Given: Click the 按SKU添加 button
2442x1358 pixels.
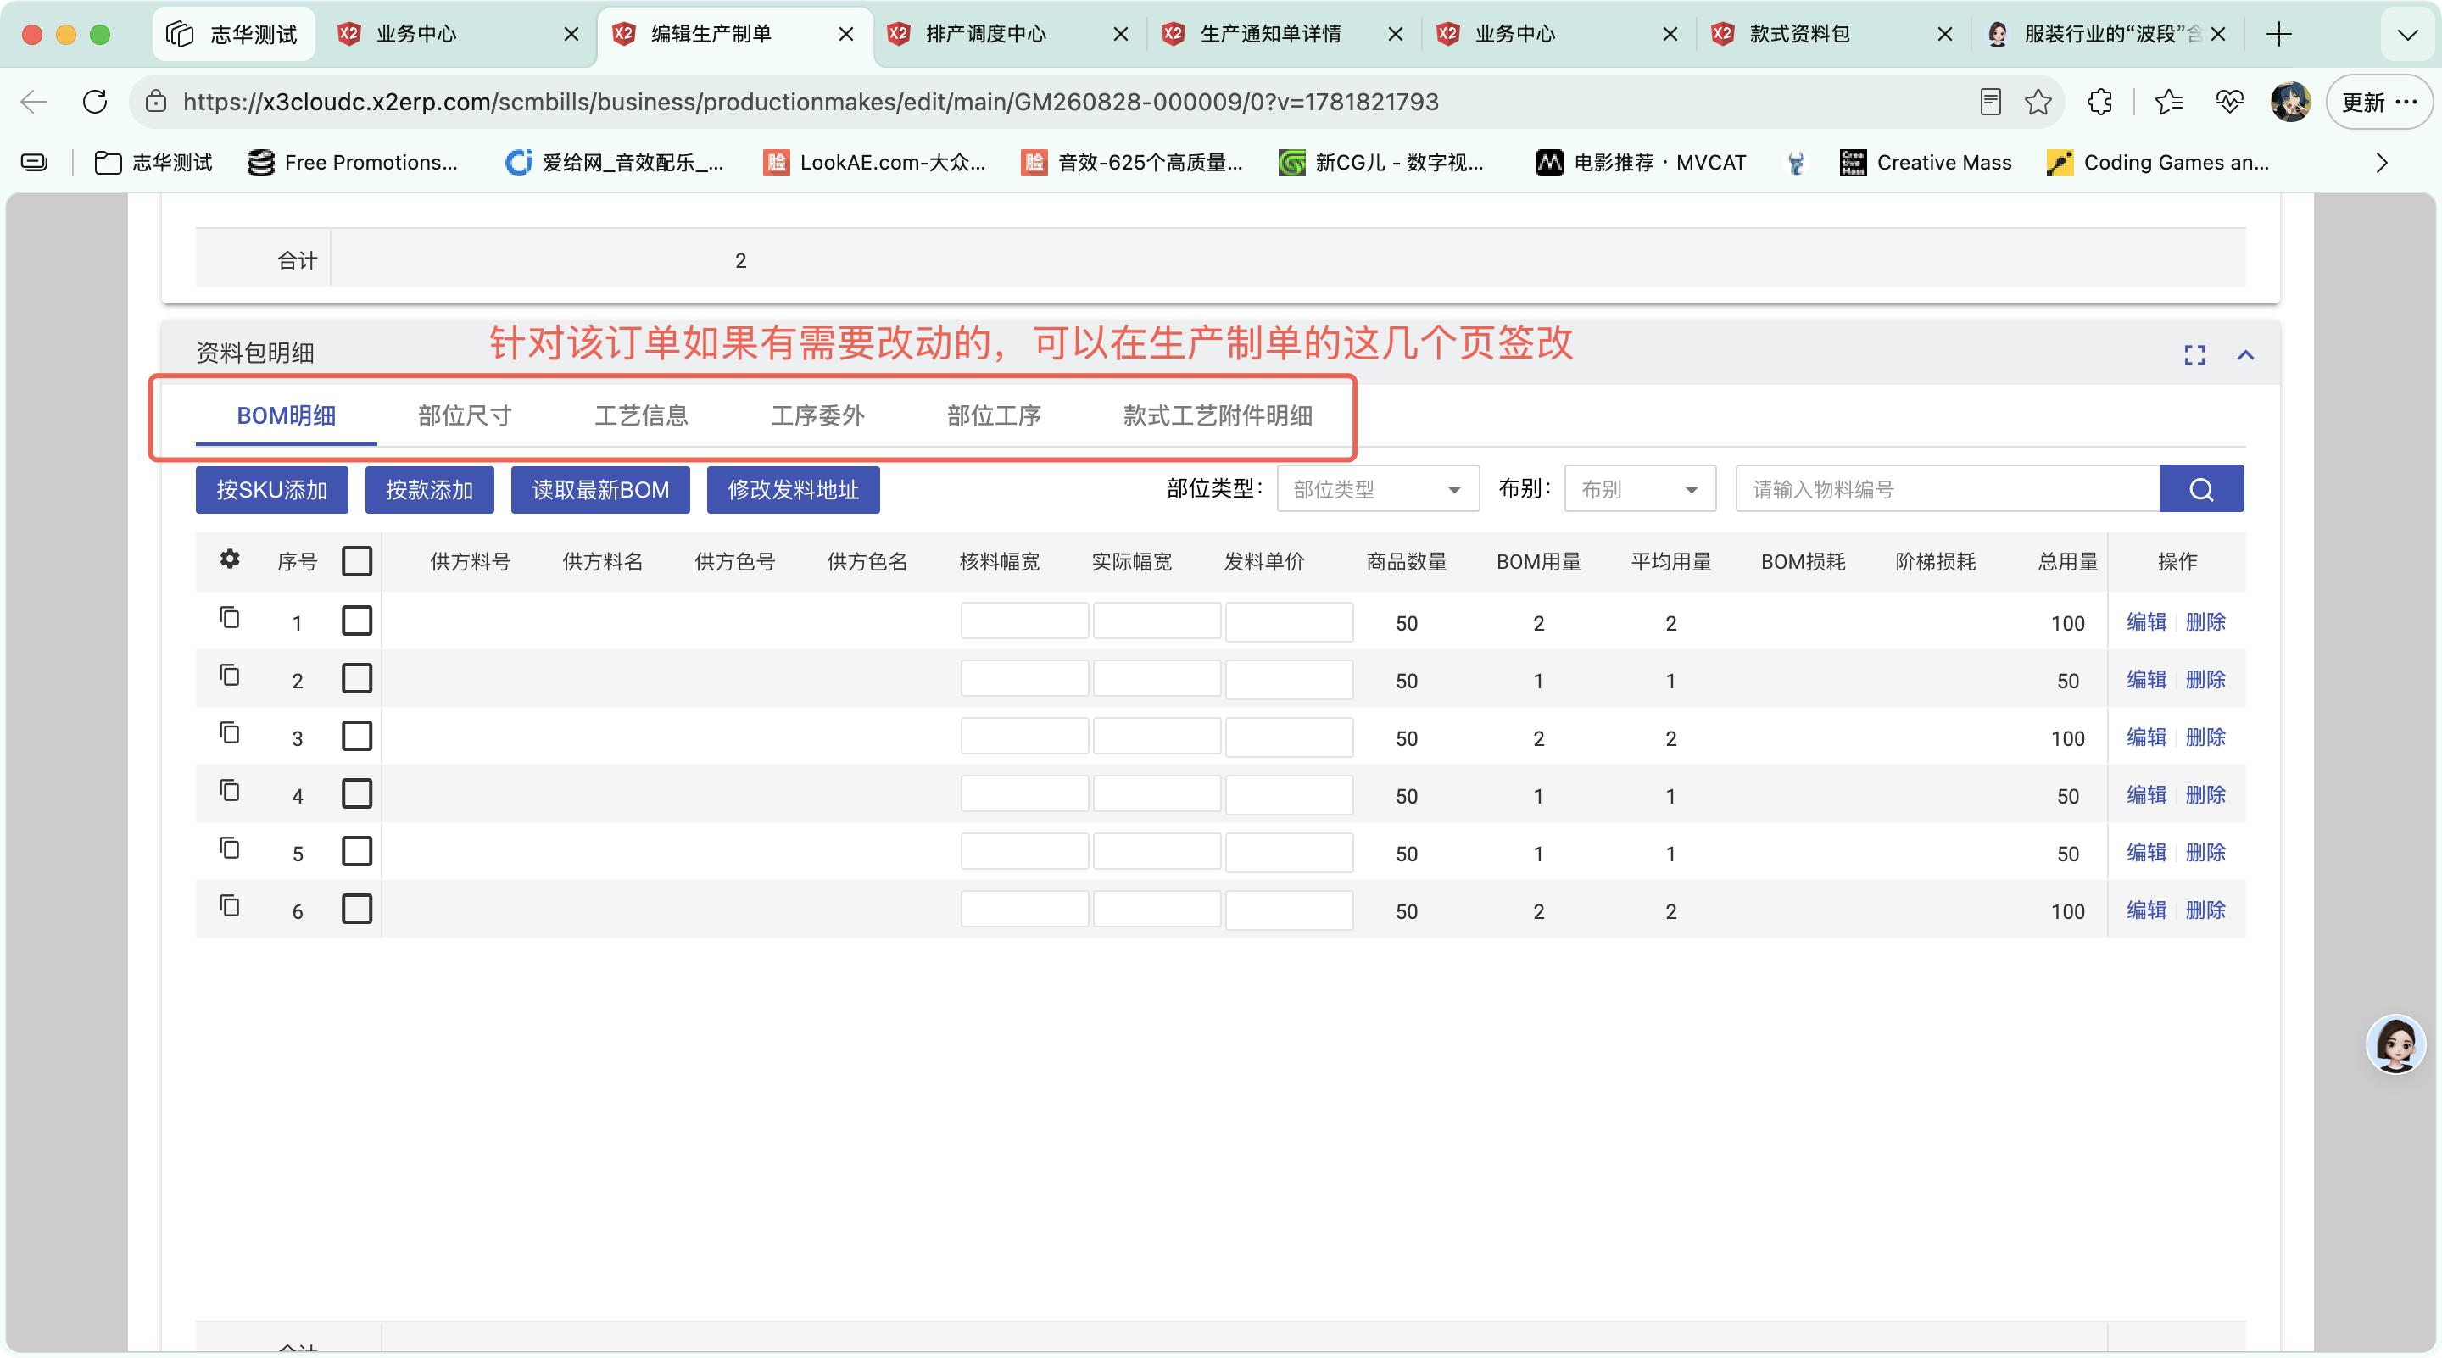Looking at the screenshot, I should [x=272, y=490].
